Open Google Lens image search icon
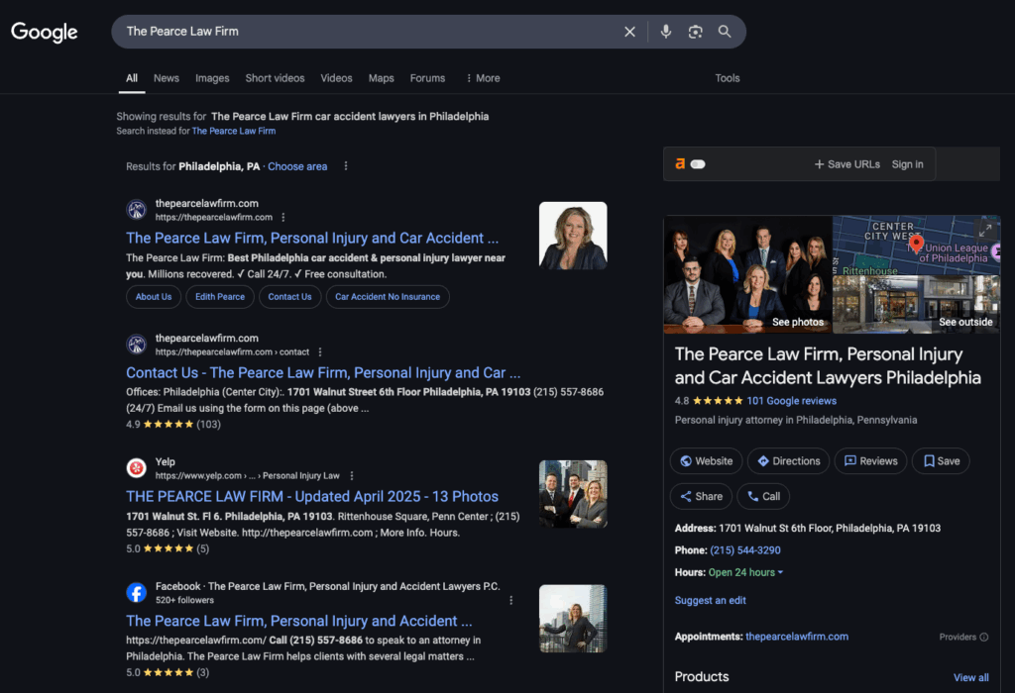The width and height of the screenshot is (1015, 693). 695,32
